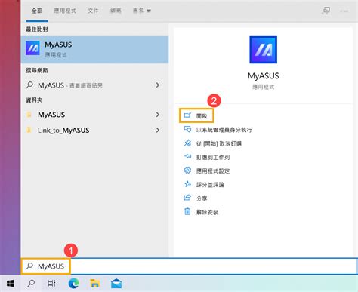Click the share icon
The image size is (358, 292).
187,198
